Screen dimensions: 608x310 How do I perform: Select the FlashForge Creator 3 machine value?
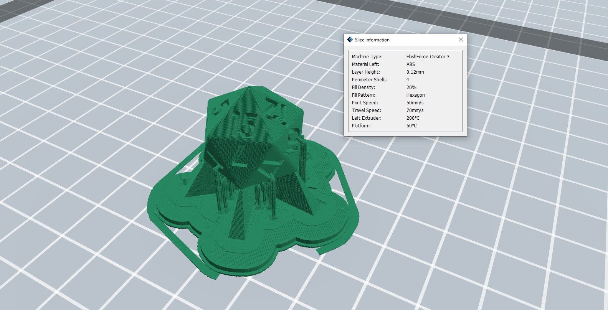click(x=428, y=57)
